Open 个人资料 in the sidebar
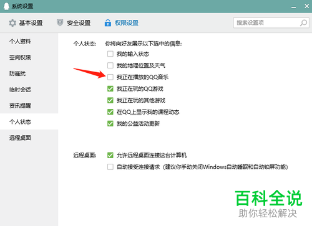The height and width of the screenshot is (226, 312). click(x=29, y=41)
